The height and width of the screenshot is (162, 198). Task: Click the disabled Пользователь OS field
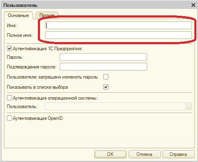115,107
